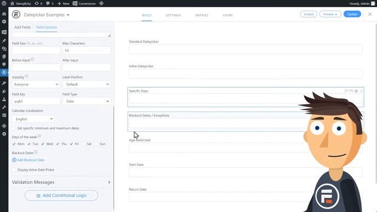Expand the Validation Messages section

point(61,182)
